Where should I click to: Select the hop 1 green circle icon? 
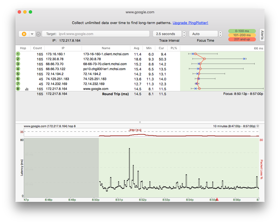click(x=18, y=54)
